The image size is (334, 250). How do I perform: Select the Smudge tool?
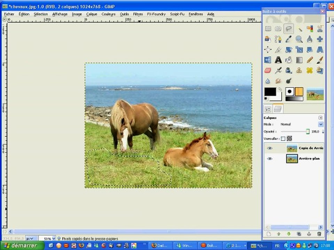pos(278,81)
